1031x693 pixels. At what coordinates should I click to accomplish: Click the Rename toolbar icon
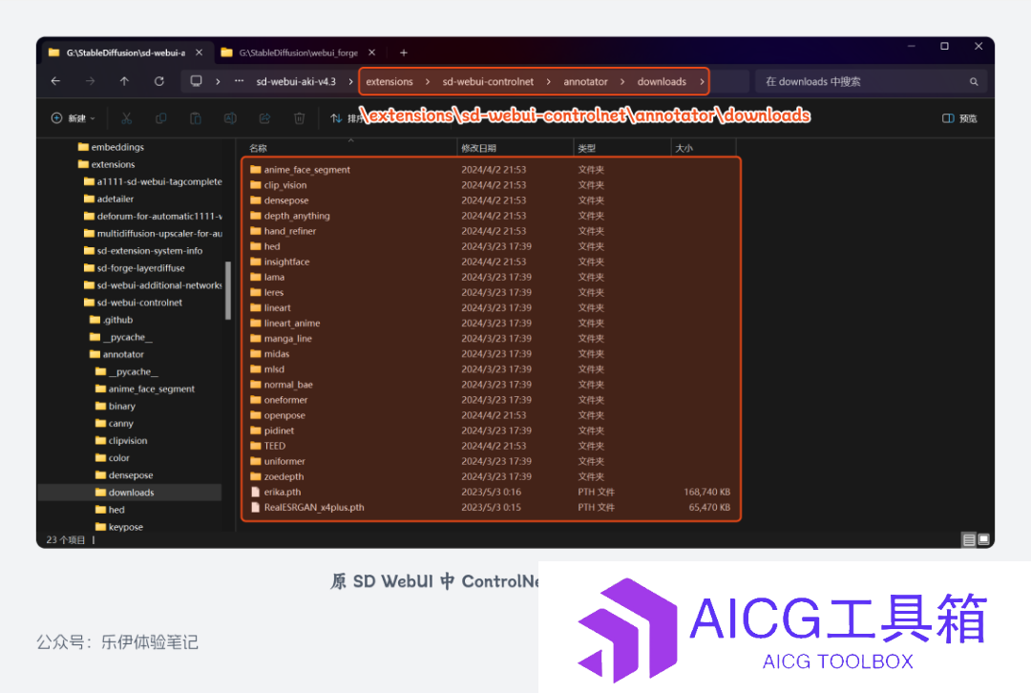click(x=230, y=118)
